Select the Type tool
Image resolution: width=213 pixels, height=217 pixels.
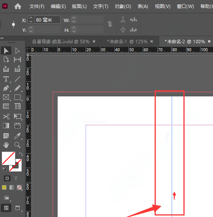[x=6, y=79]
